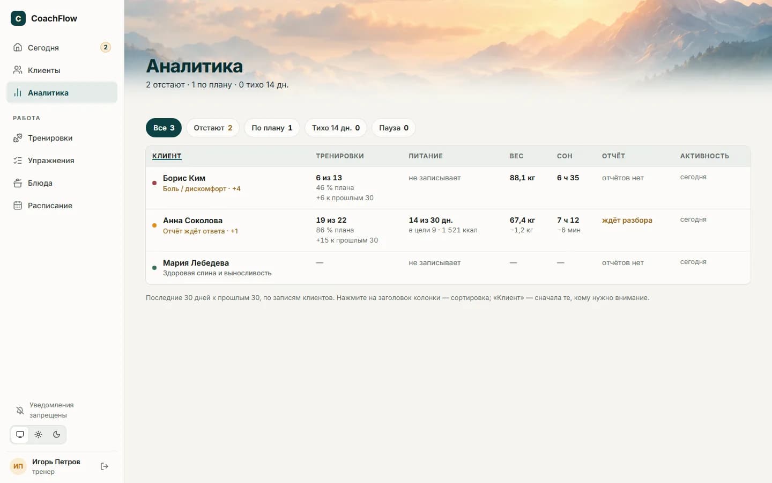Open the Клиенты section
Image resolution: width=772 pixels, height=483 pixels.
tap(62, 70)
